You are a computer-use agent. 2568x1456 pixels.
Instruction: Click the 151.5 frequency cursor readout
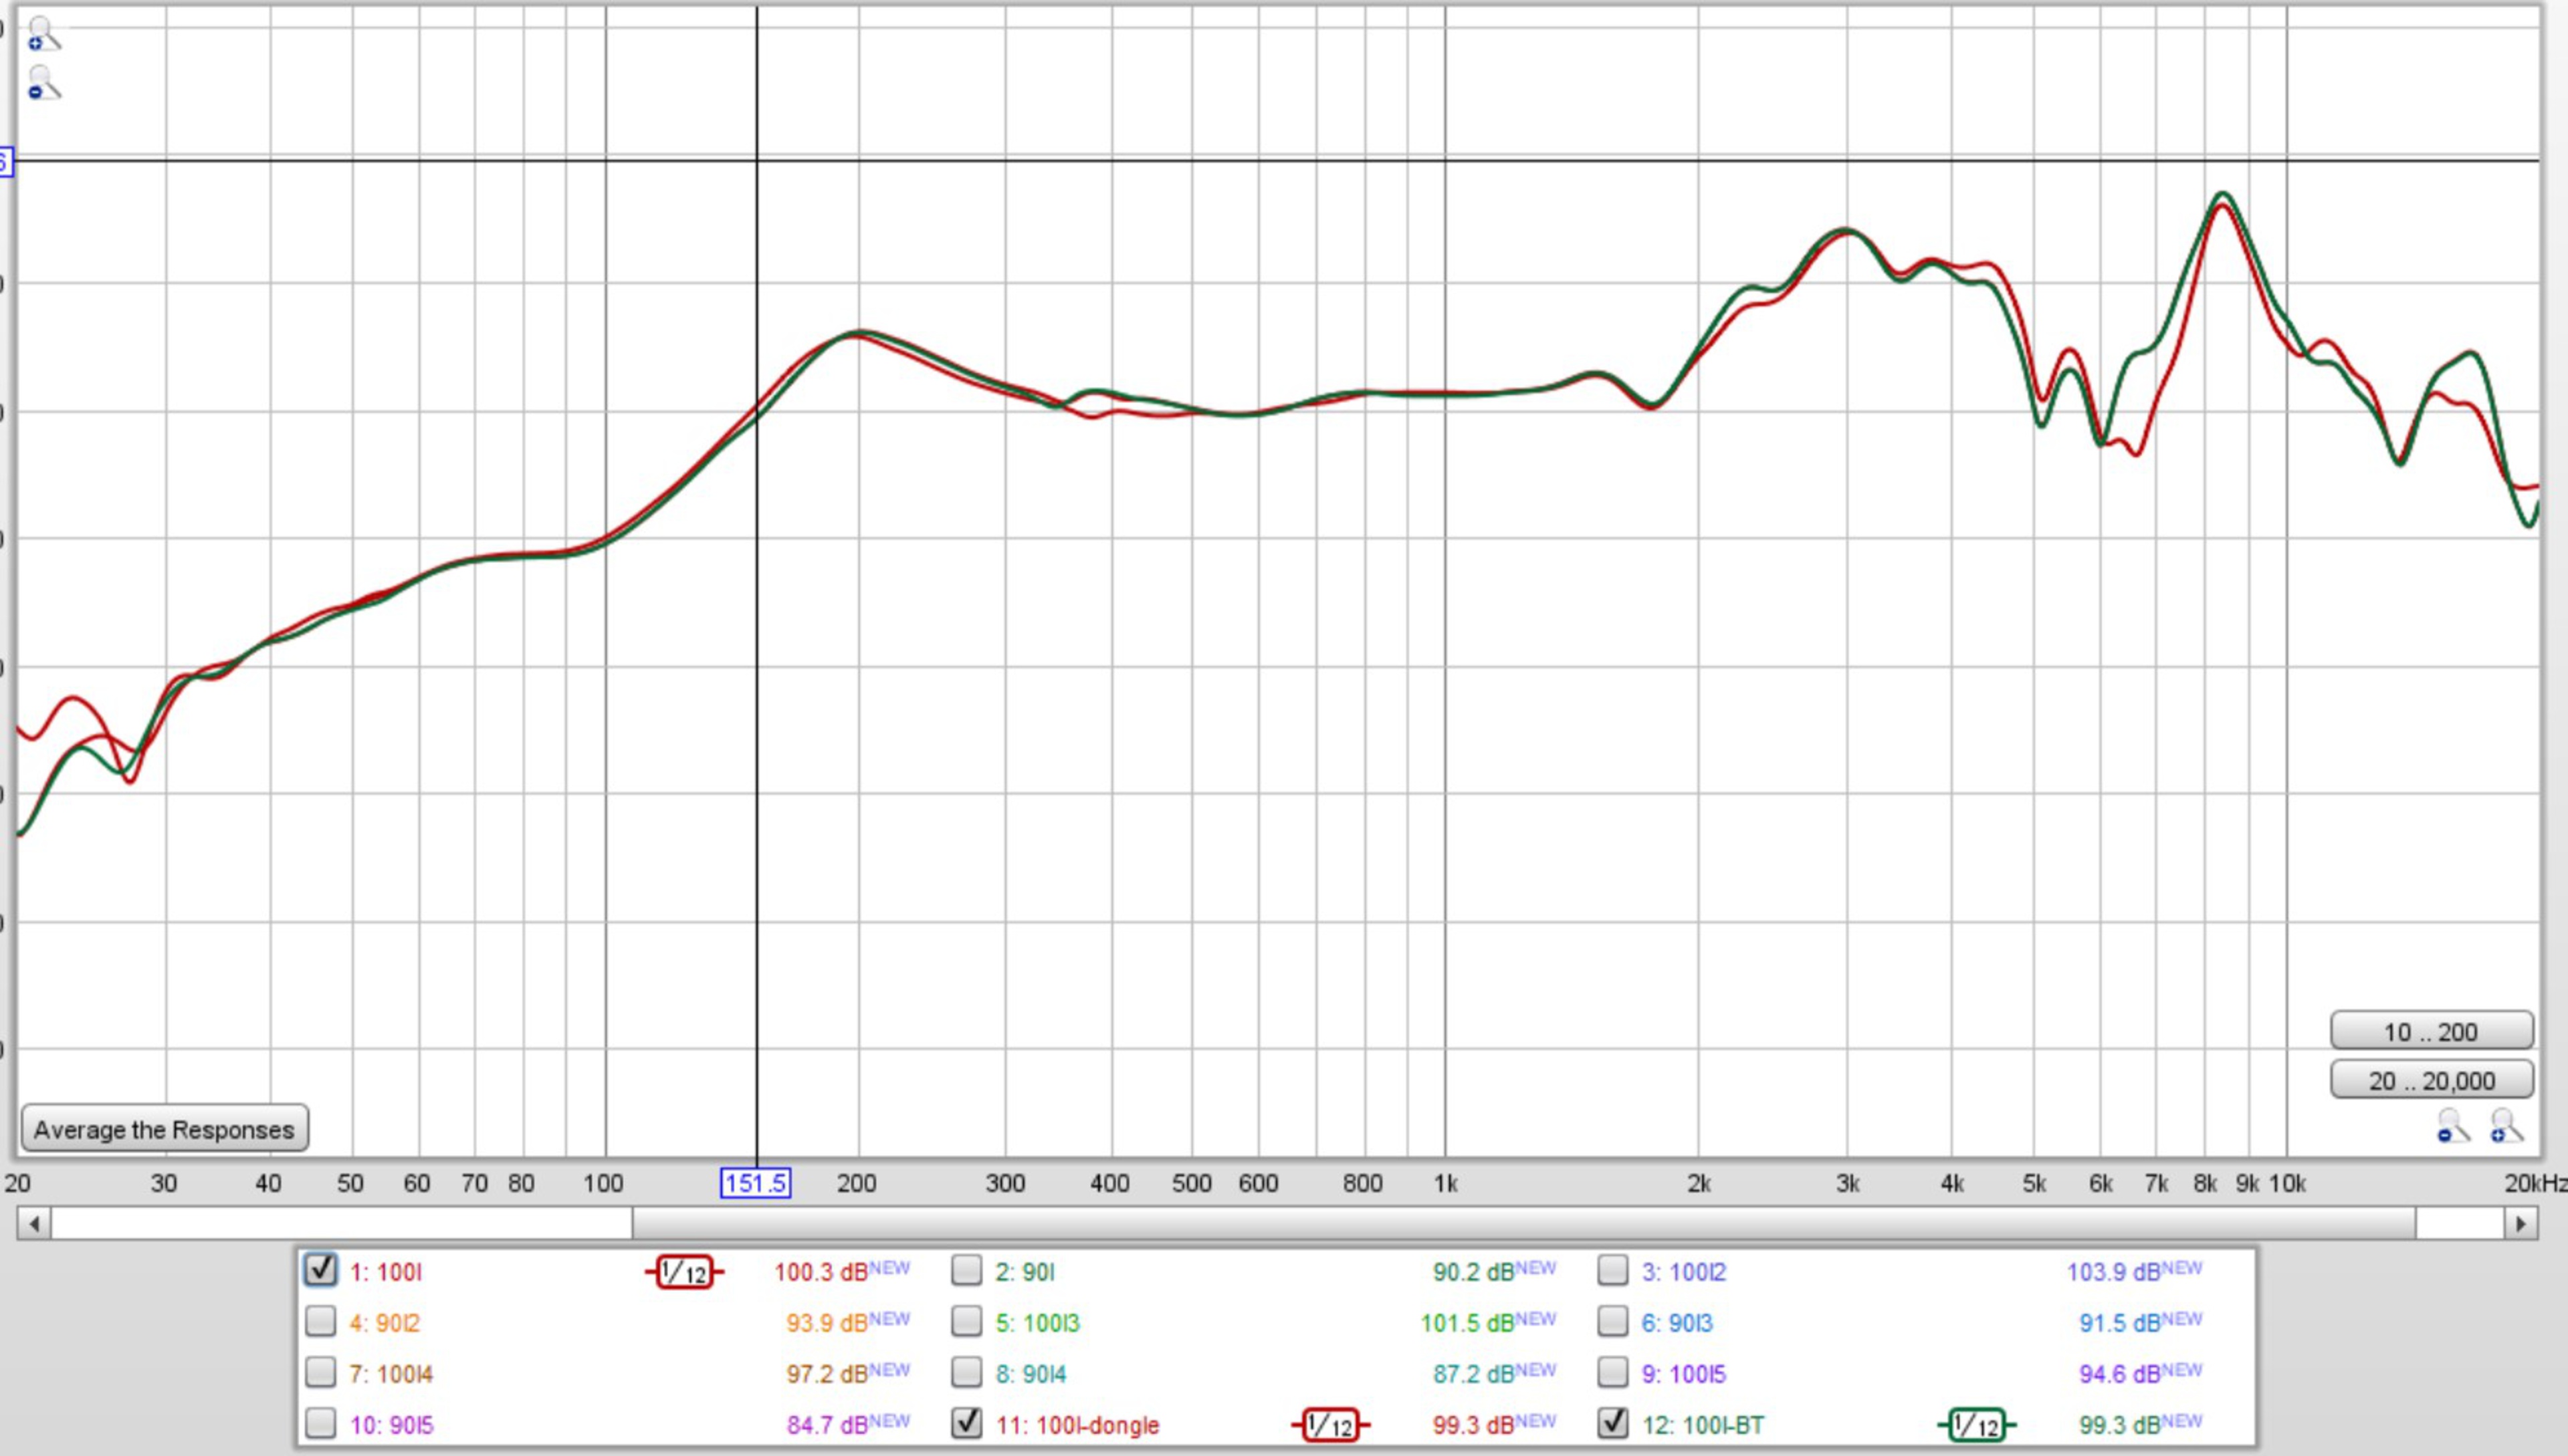tap(755, 1183)
